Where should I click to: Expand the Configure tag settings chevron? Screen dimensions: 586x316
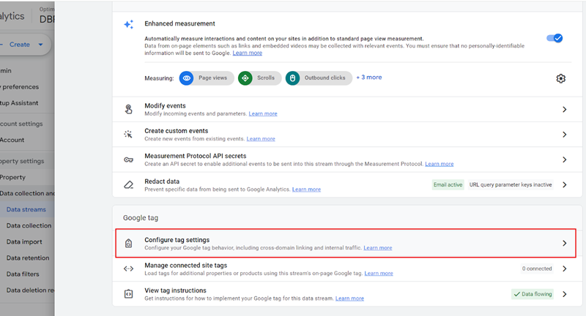click(x=564, y=244)
